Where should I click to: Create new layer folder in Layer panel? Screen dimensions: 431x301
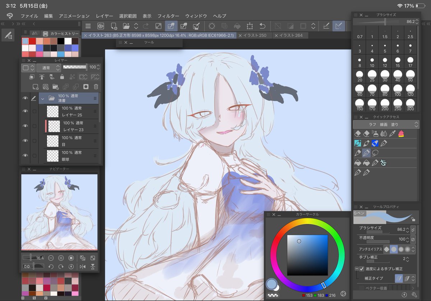(55, 87)
